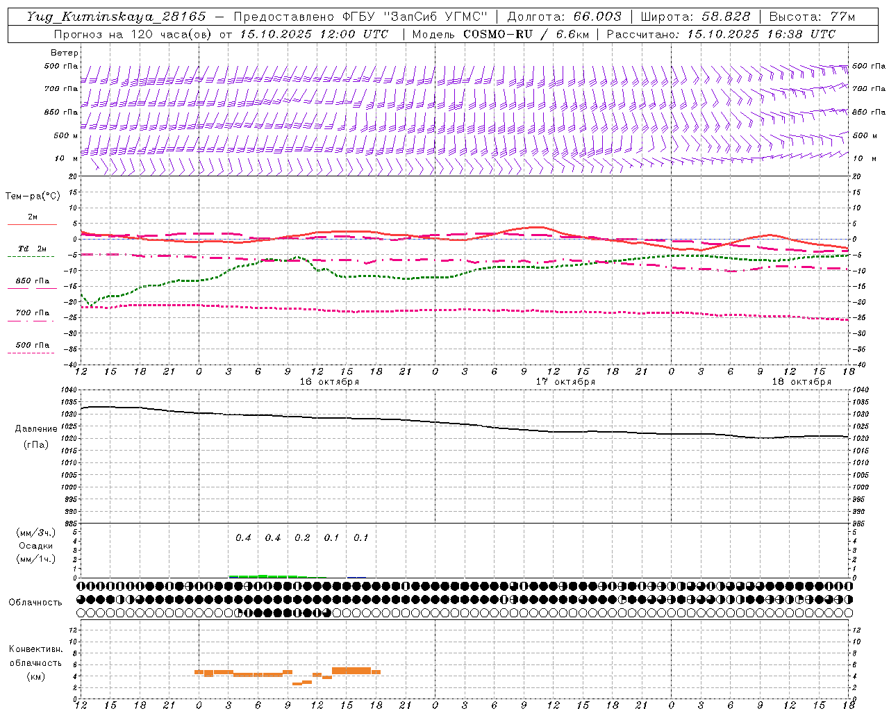Click the 16 октября date label
889x711 pixels.
[x=329, y=382]
